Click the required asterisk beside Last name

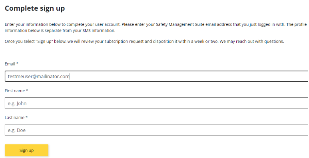point(27,117)
